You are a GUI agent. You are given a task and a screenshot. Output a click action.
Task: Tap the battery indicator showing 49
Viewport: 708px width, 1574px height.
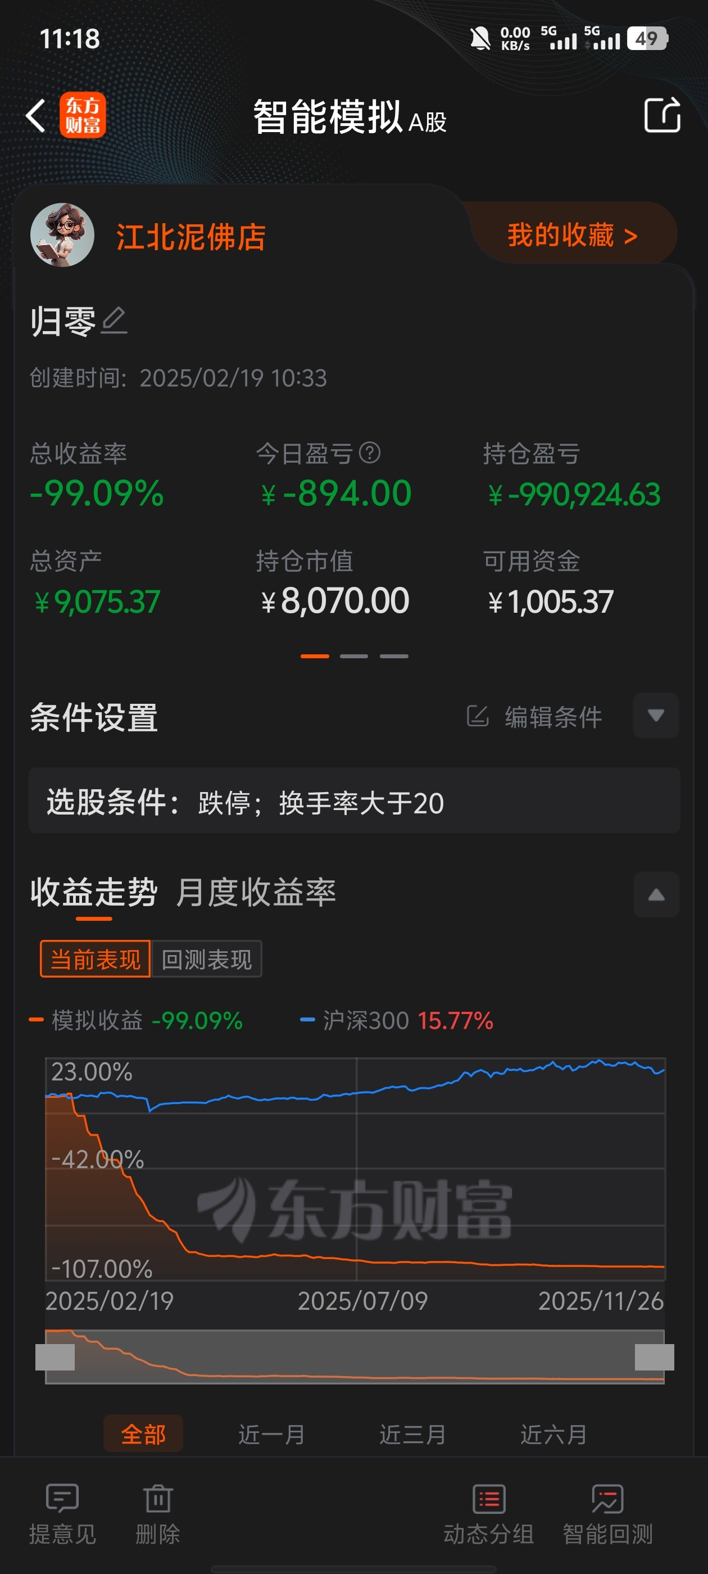click(647, 38)
